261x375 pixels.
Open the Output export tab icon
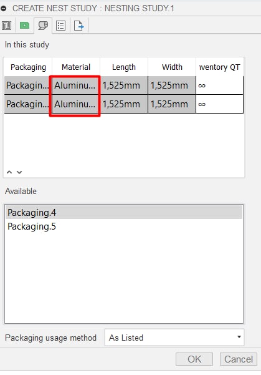click(79, 26)
